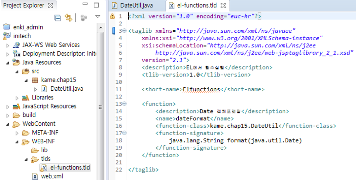Close the Project Explorer tab
This screenshot has height=180, width=356.
tap(51, 6)
